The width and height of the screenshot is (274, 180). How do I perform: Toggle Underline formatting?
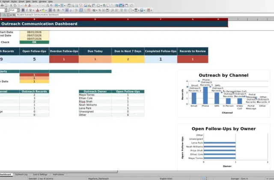click(30, 10)
